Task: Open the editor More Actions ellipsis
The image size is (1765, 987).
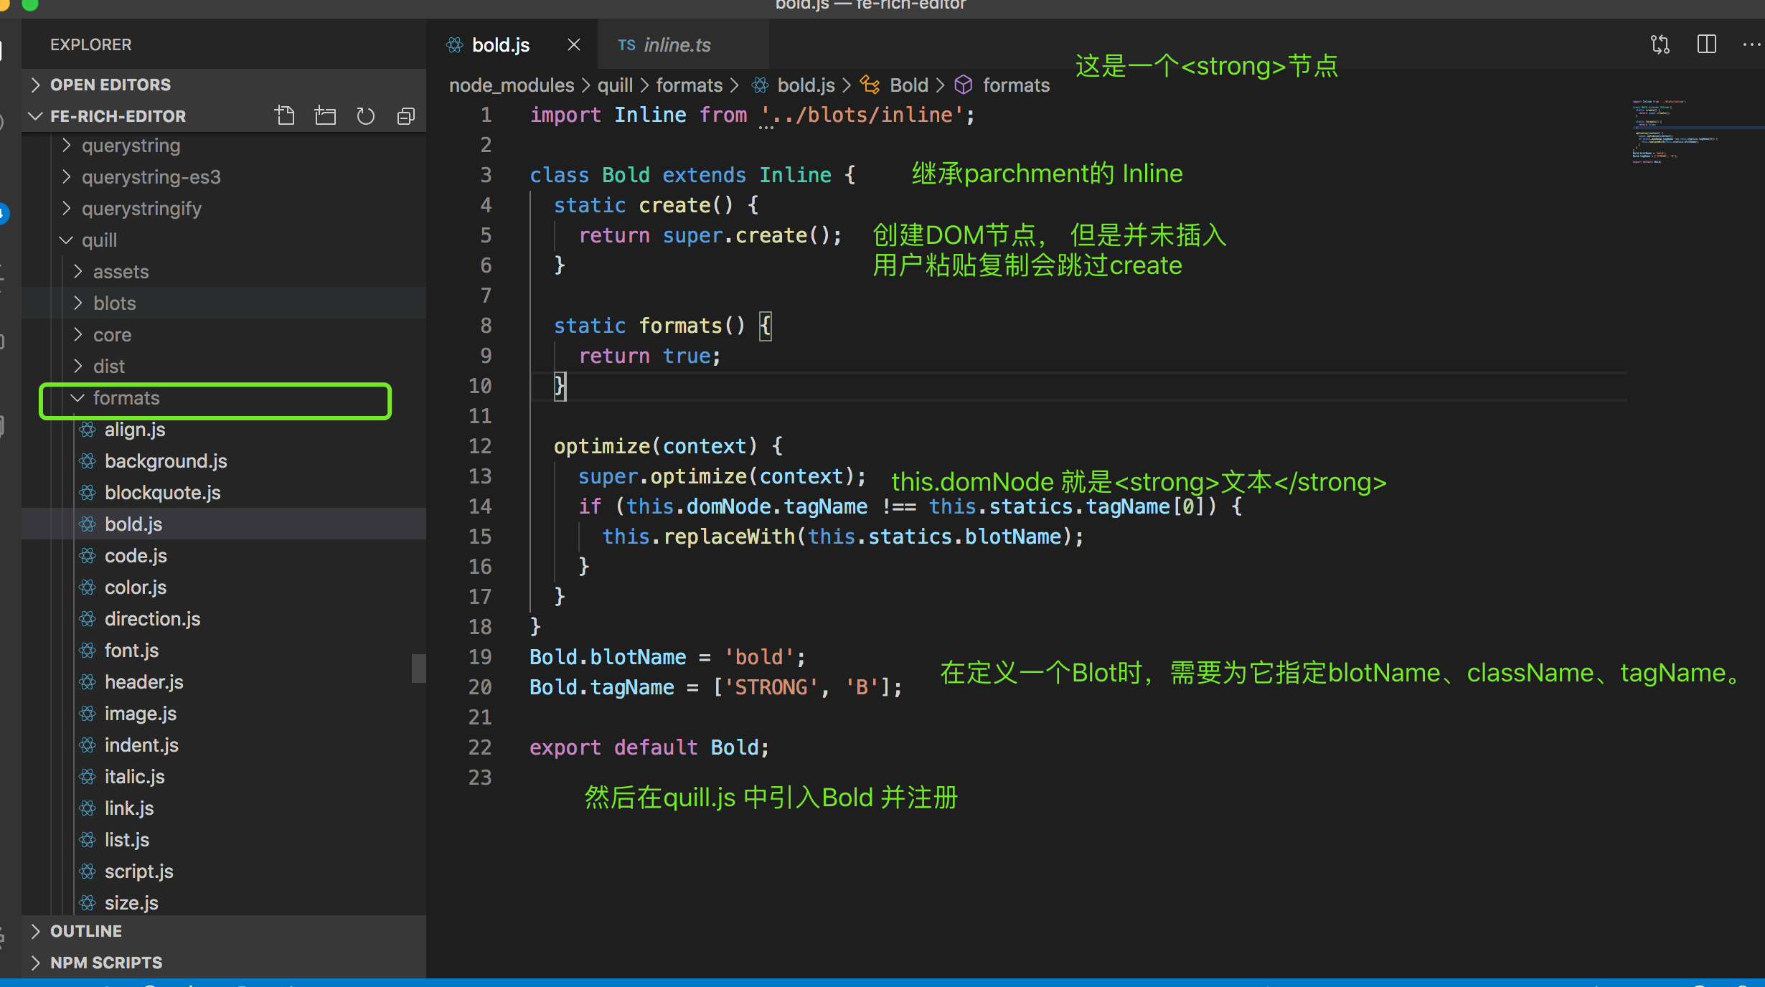Action: [1751, 44]
